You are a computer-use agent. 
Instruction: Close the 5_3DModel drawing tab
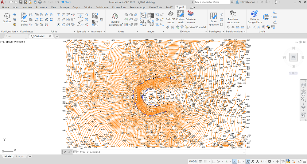[50, 36]
